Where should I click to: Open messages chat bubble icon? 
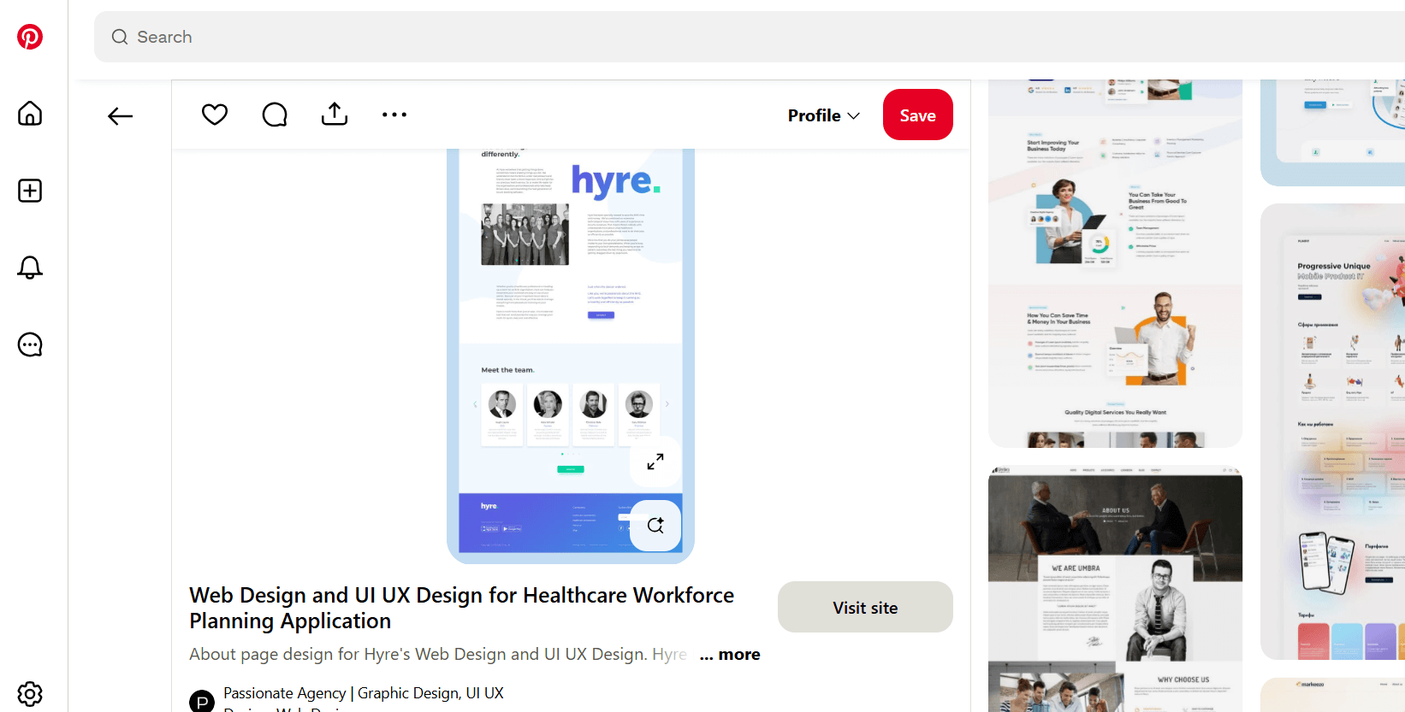point(30,344)
